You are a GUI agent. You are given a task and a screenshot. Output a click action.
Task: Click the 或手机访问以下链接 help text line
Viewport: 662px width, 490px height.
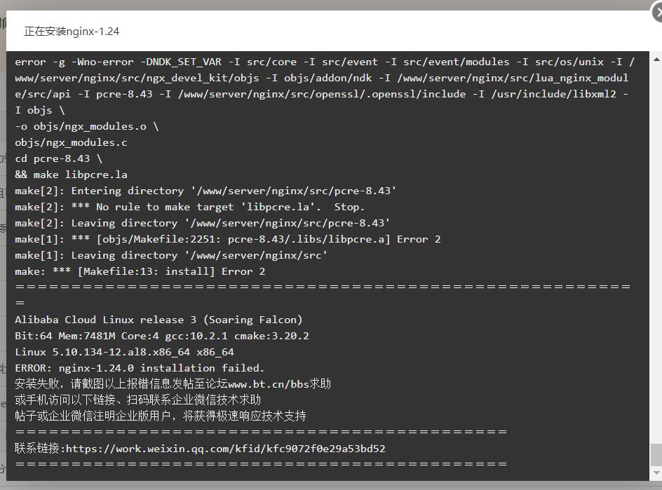[x=137, y=400]
